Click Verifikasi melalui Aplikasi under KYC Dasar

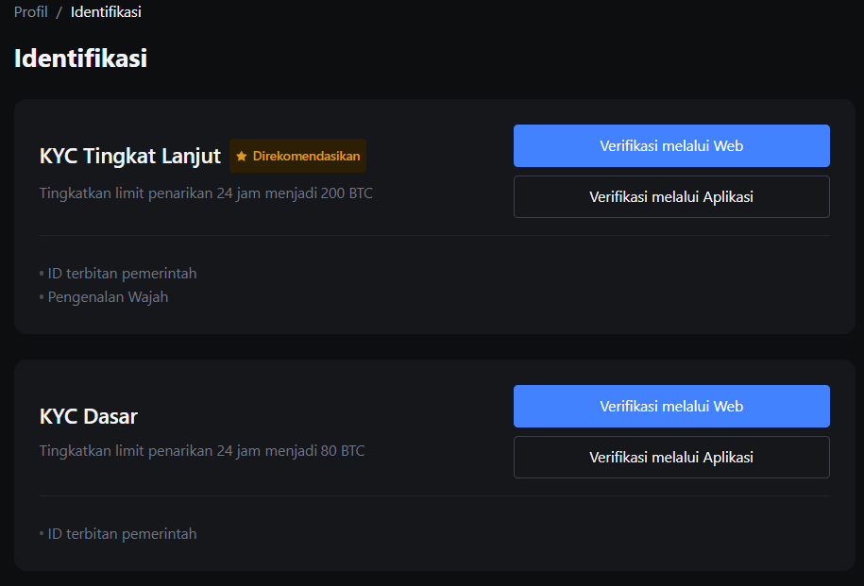coord(670,457)
